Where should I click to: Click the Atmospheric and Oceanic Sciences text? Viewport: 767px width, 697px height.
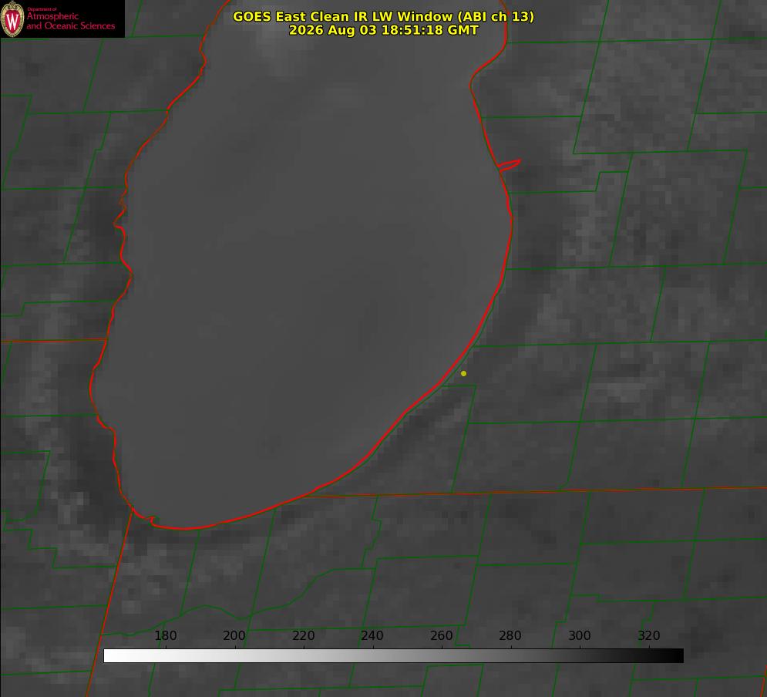pos(70,21)
